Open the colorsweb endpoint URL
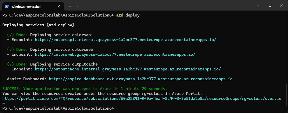This screenshot has height=113, width=288. pyautogui.click(x=115, y=54)
